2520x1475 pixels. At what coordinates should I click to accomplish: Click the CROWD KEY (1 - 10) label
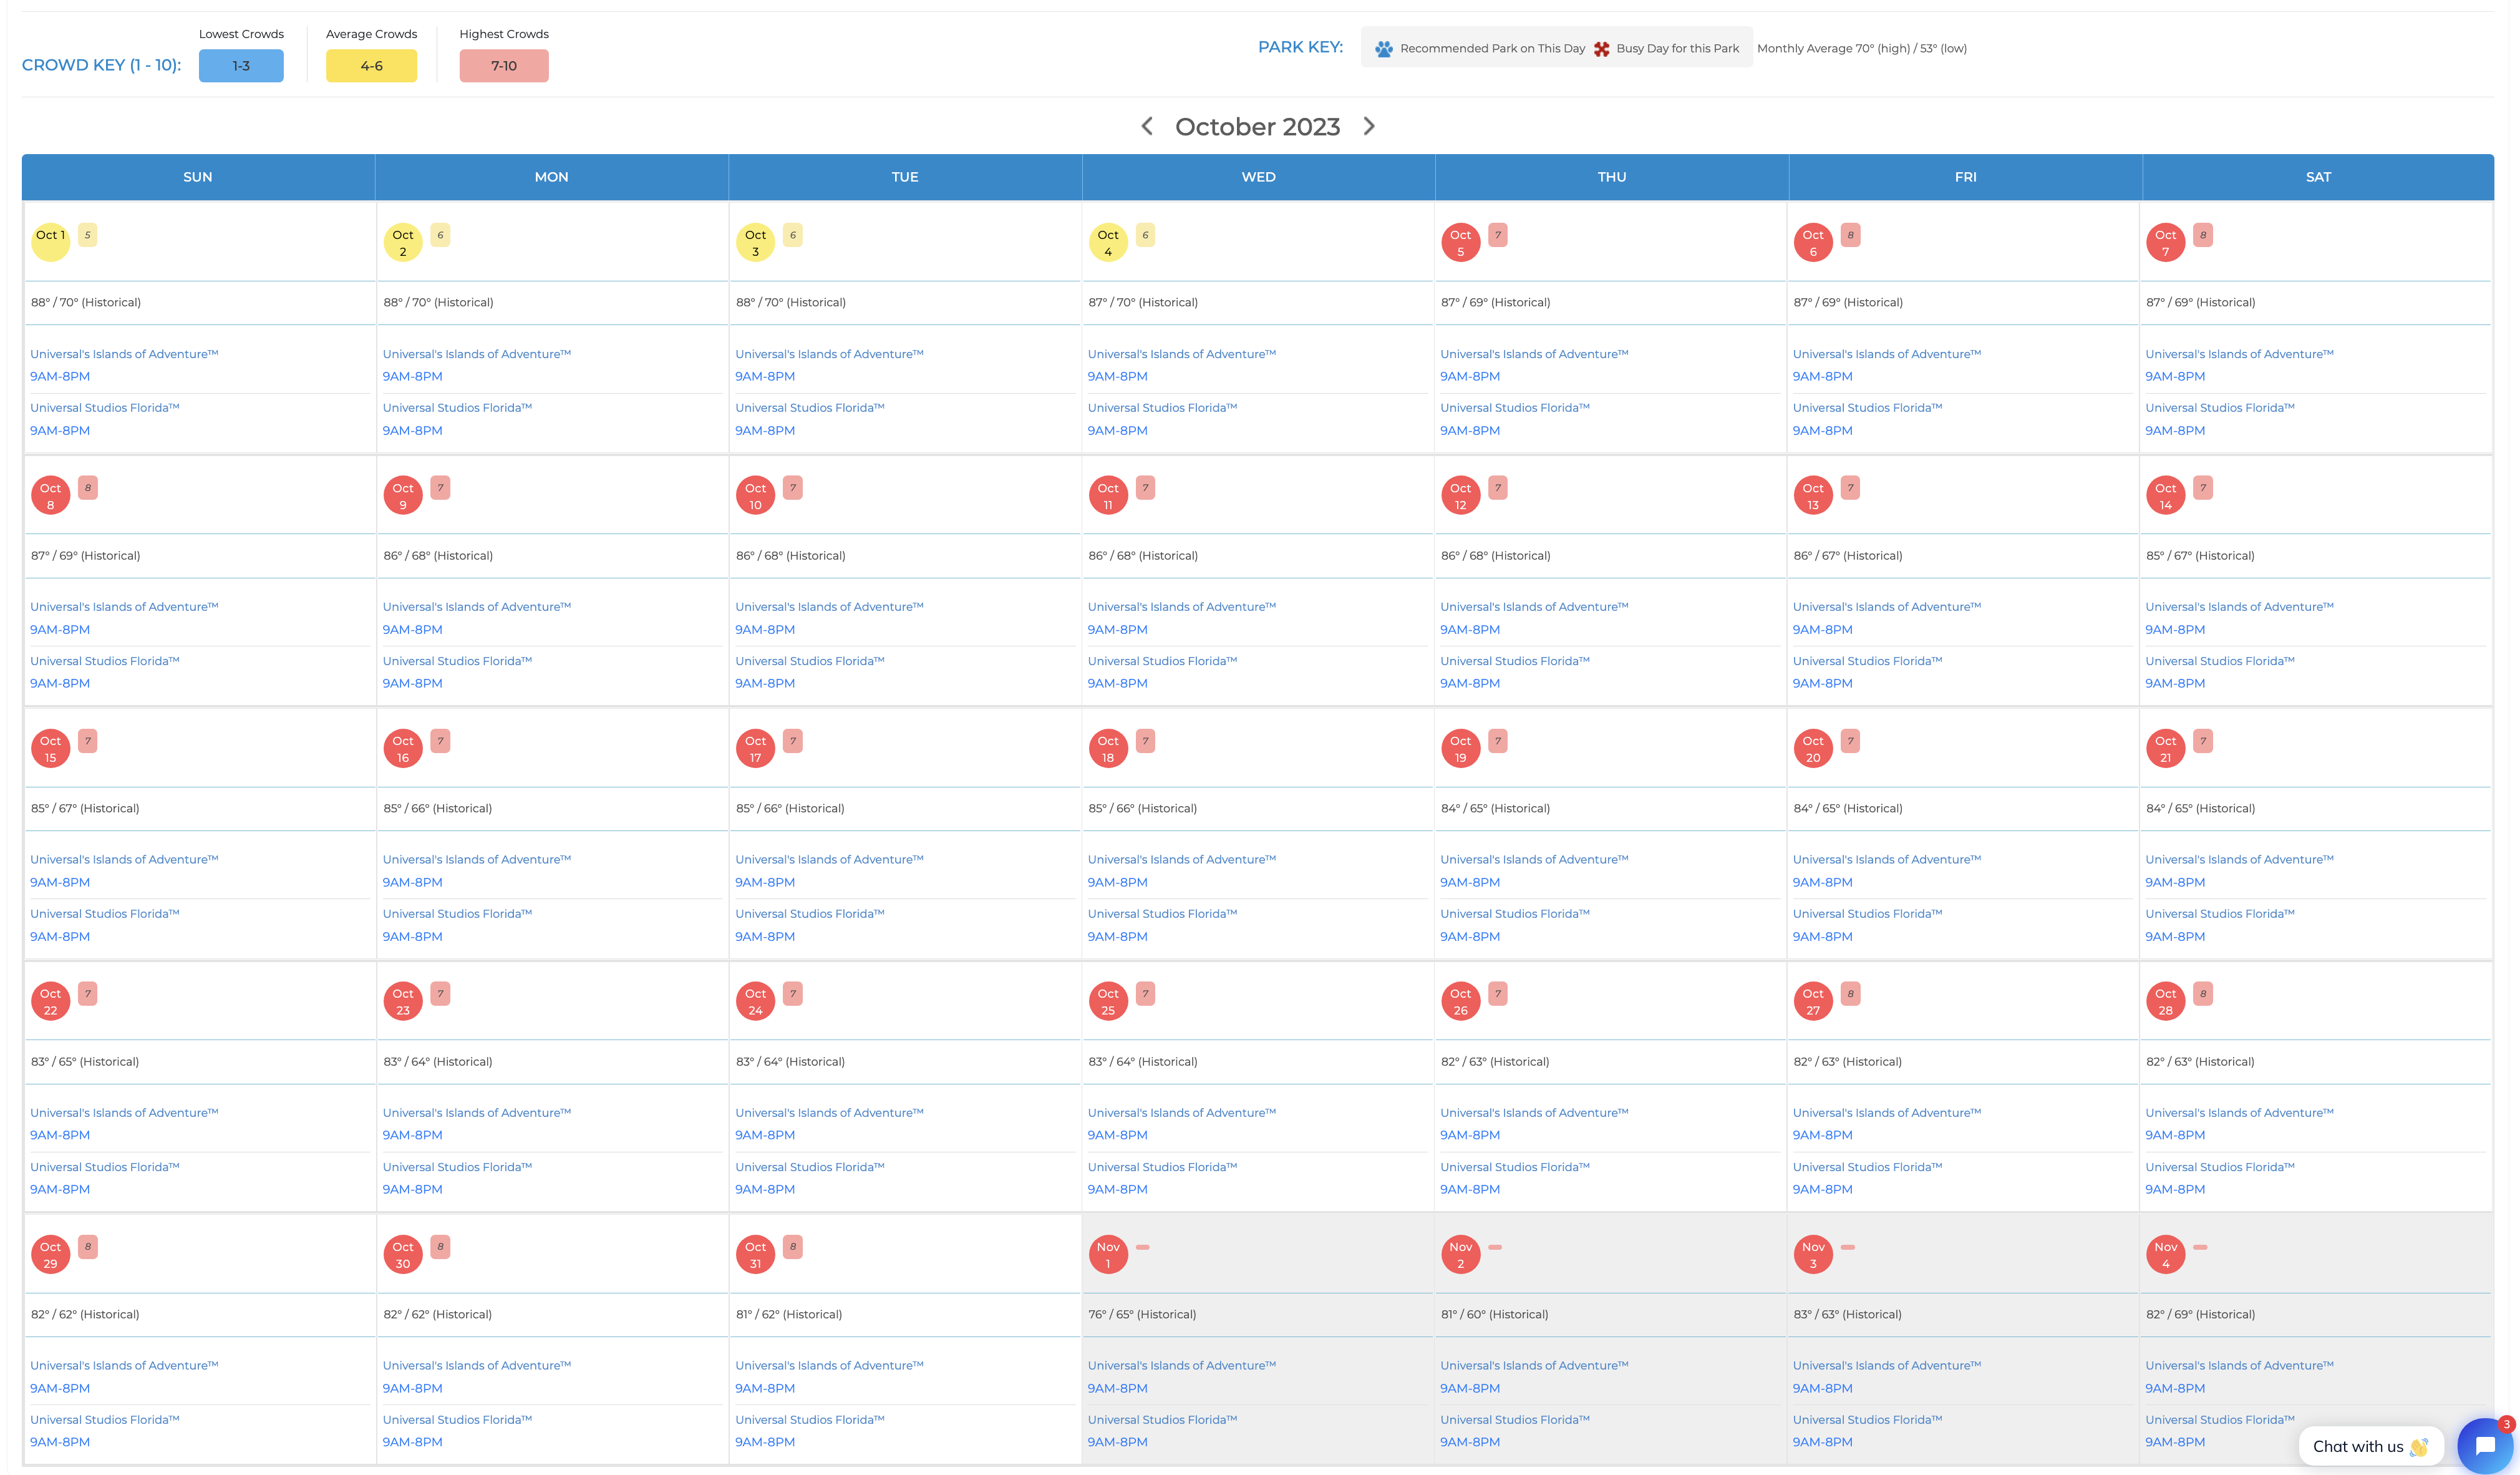click(102, 66)
